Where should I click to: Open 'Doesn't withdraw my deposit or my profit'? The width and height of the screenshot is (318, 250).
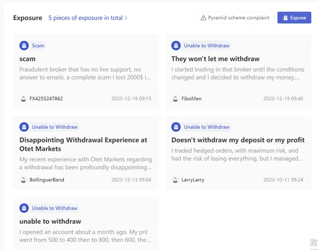coord(238,140)
